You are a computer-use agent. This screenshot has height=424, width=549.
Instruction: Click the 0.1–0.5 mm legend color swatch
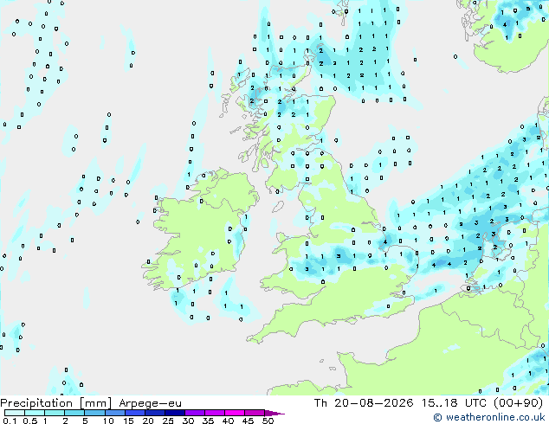pyautogui.click(x=15, y=413)
